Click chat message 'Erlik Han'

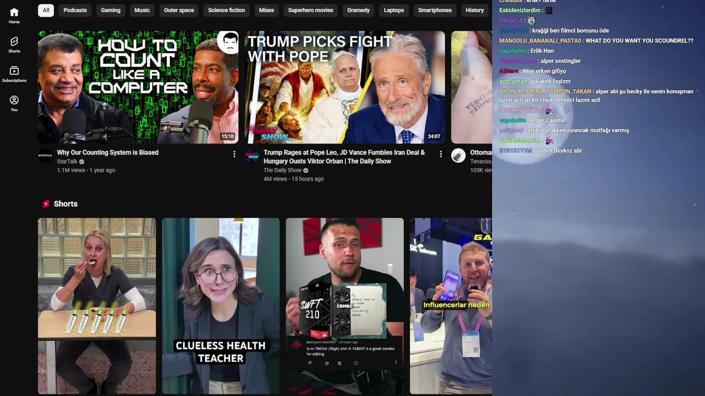542,51
